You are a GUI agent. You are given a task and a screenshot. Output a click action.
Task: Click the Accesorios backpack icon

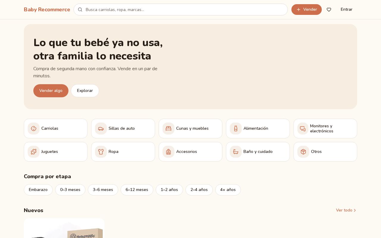(x=168, y=152)
